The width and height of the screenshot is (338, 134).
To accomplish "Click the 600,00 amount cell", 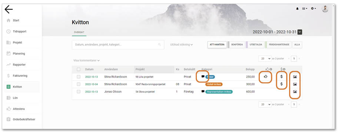I will coord(250,92).
